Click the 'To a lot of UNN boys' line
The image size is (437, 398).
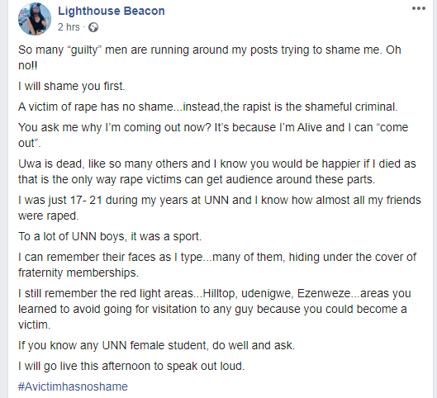(110, 236)
